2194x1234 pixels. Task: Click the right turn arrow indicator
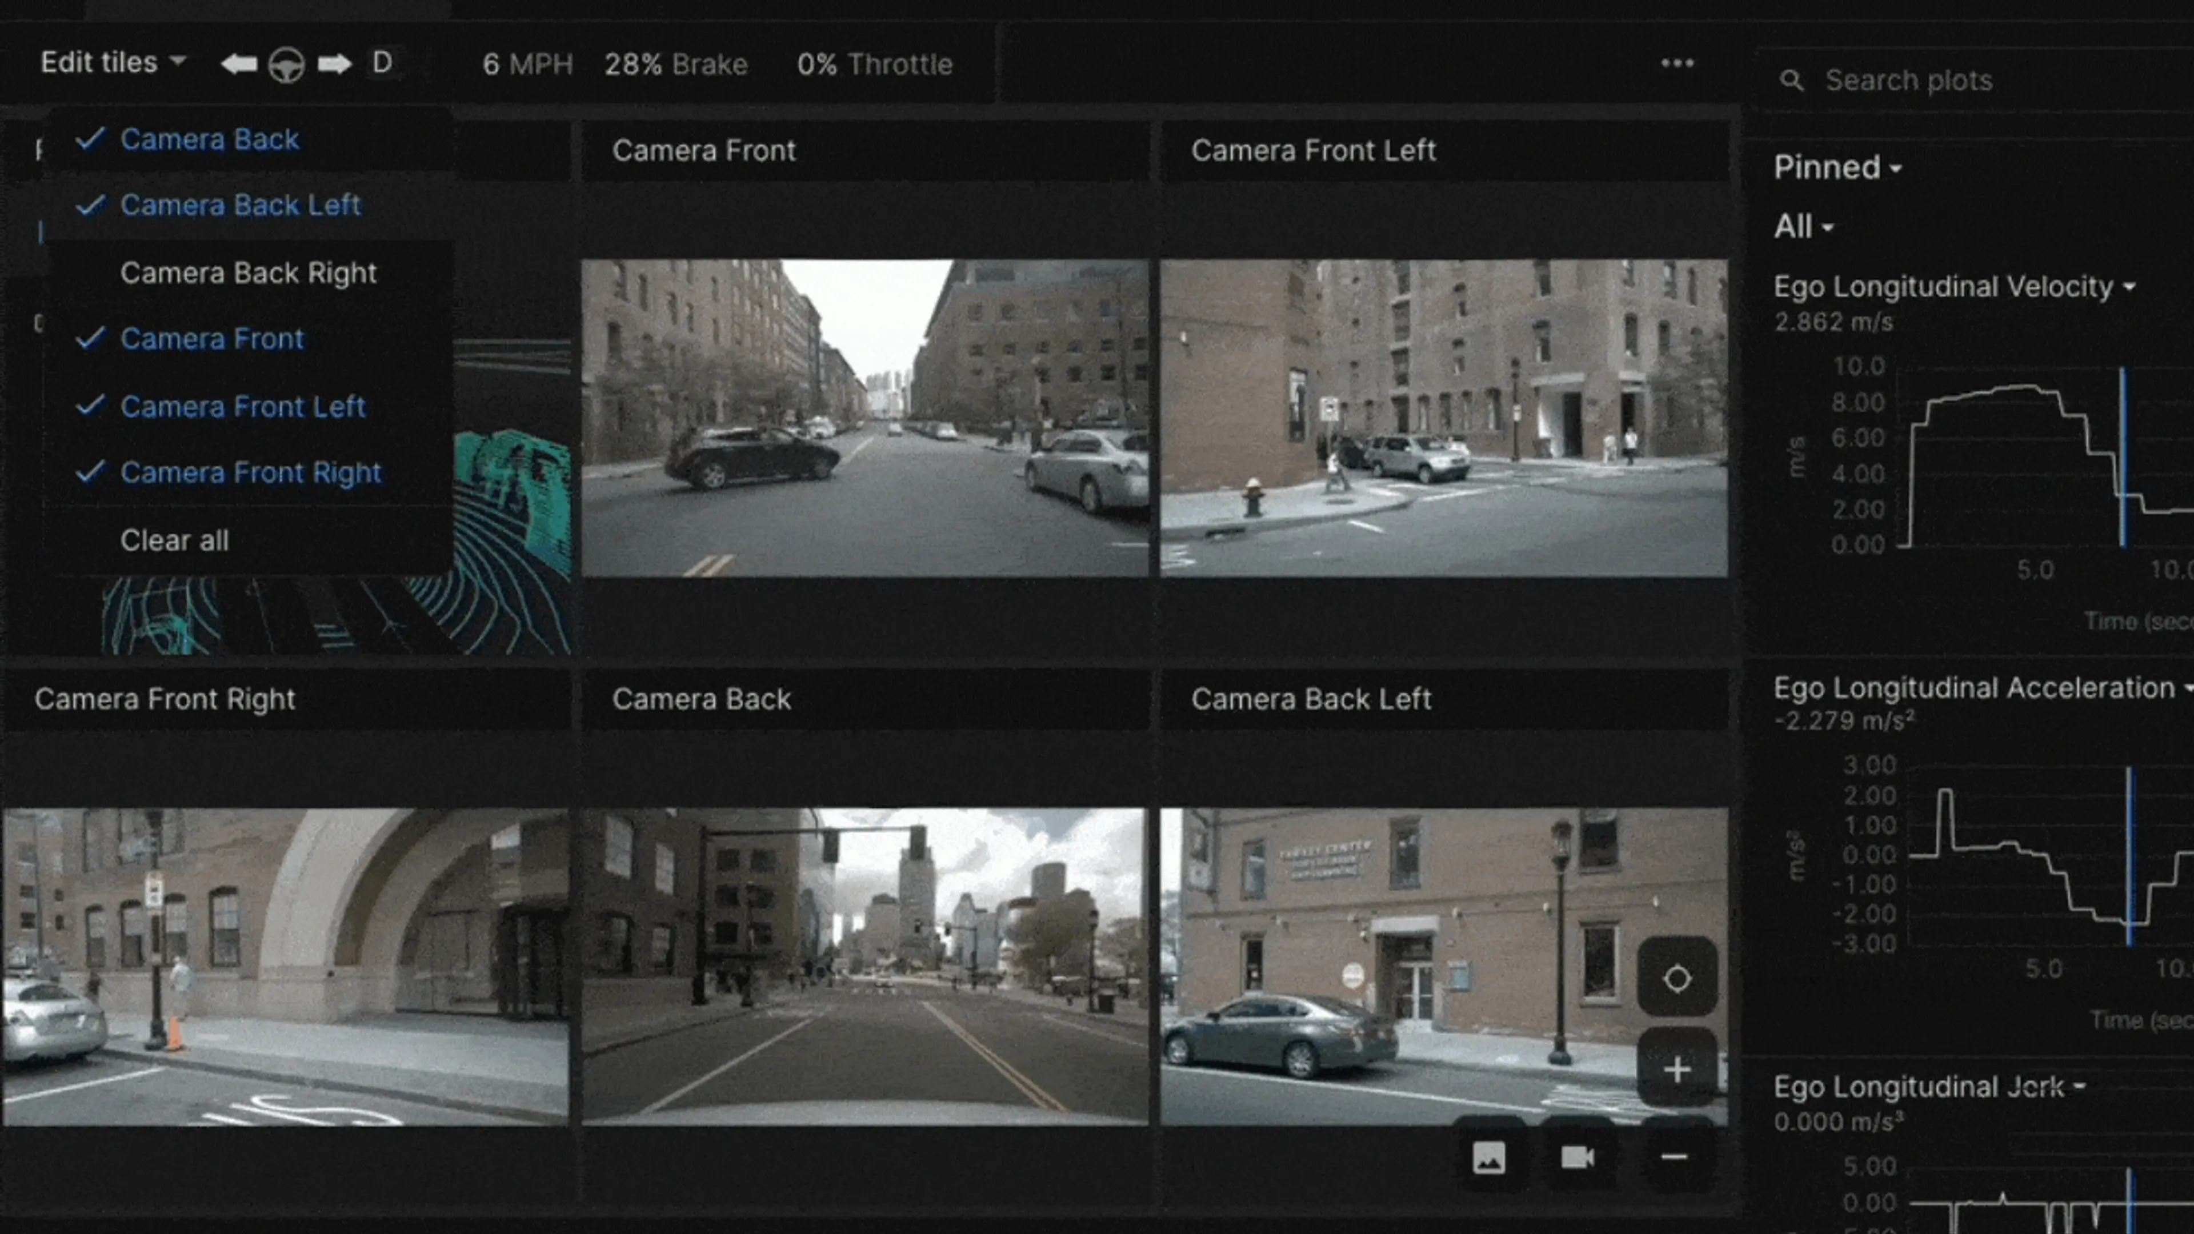[x=334, y=64]
